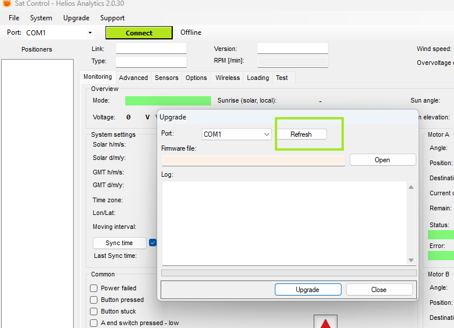Click the 'Wind speed:' label

(434, 49)
